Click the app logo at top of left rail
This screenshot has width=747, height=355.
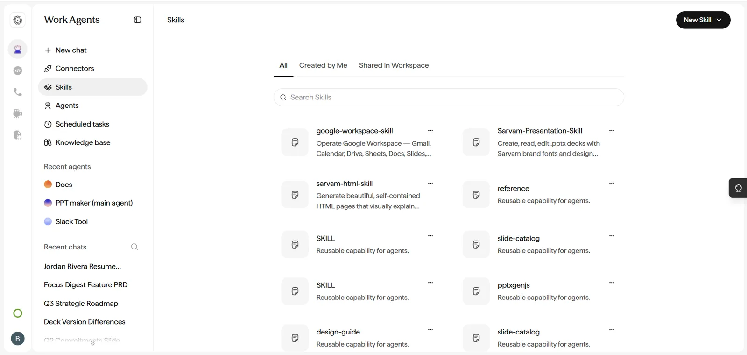click(18, 20)
